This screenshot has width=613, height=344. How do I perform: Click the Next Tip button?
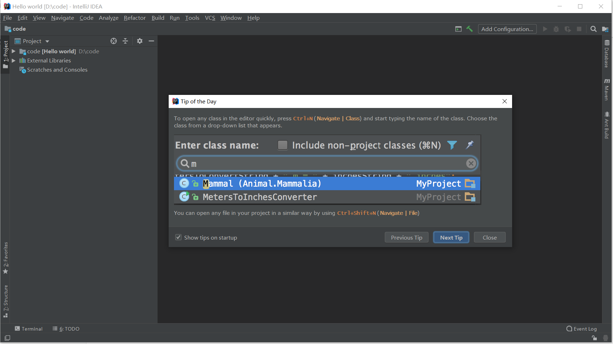(x=451, y=237)
